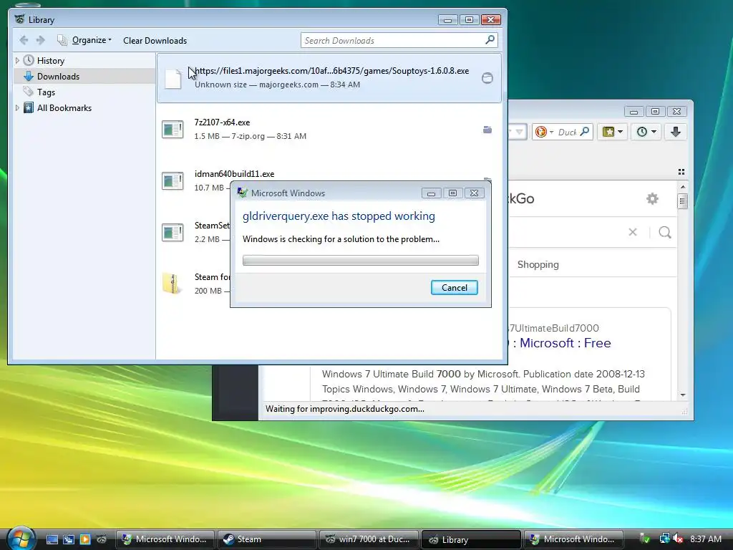Screen dimensions: 733x550
Task: Click the network tray icon
Action: [664, 539]
